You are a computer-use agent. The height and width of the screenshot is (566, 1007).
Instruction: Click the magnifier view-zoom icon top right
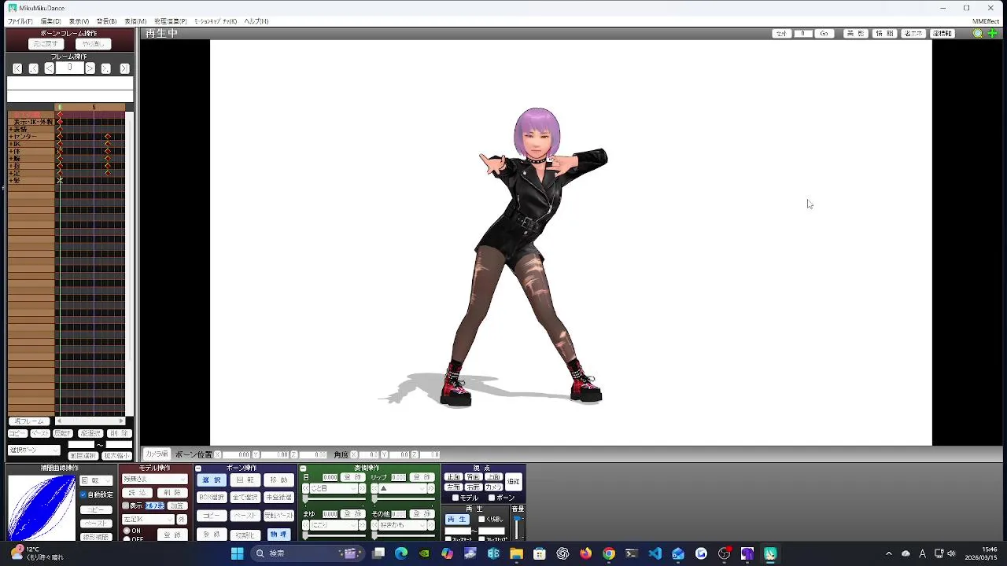click(x=978, y=34)
